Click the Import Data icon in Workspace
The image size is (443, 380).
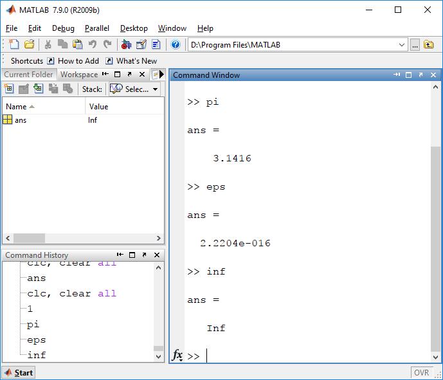click(38, 89)
